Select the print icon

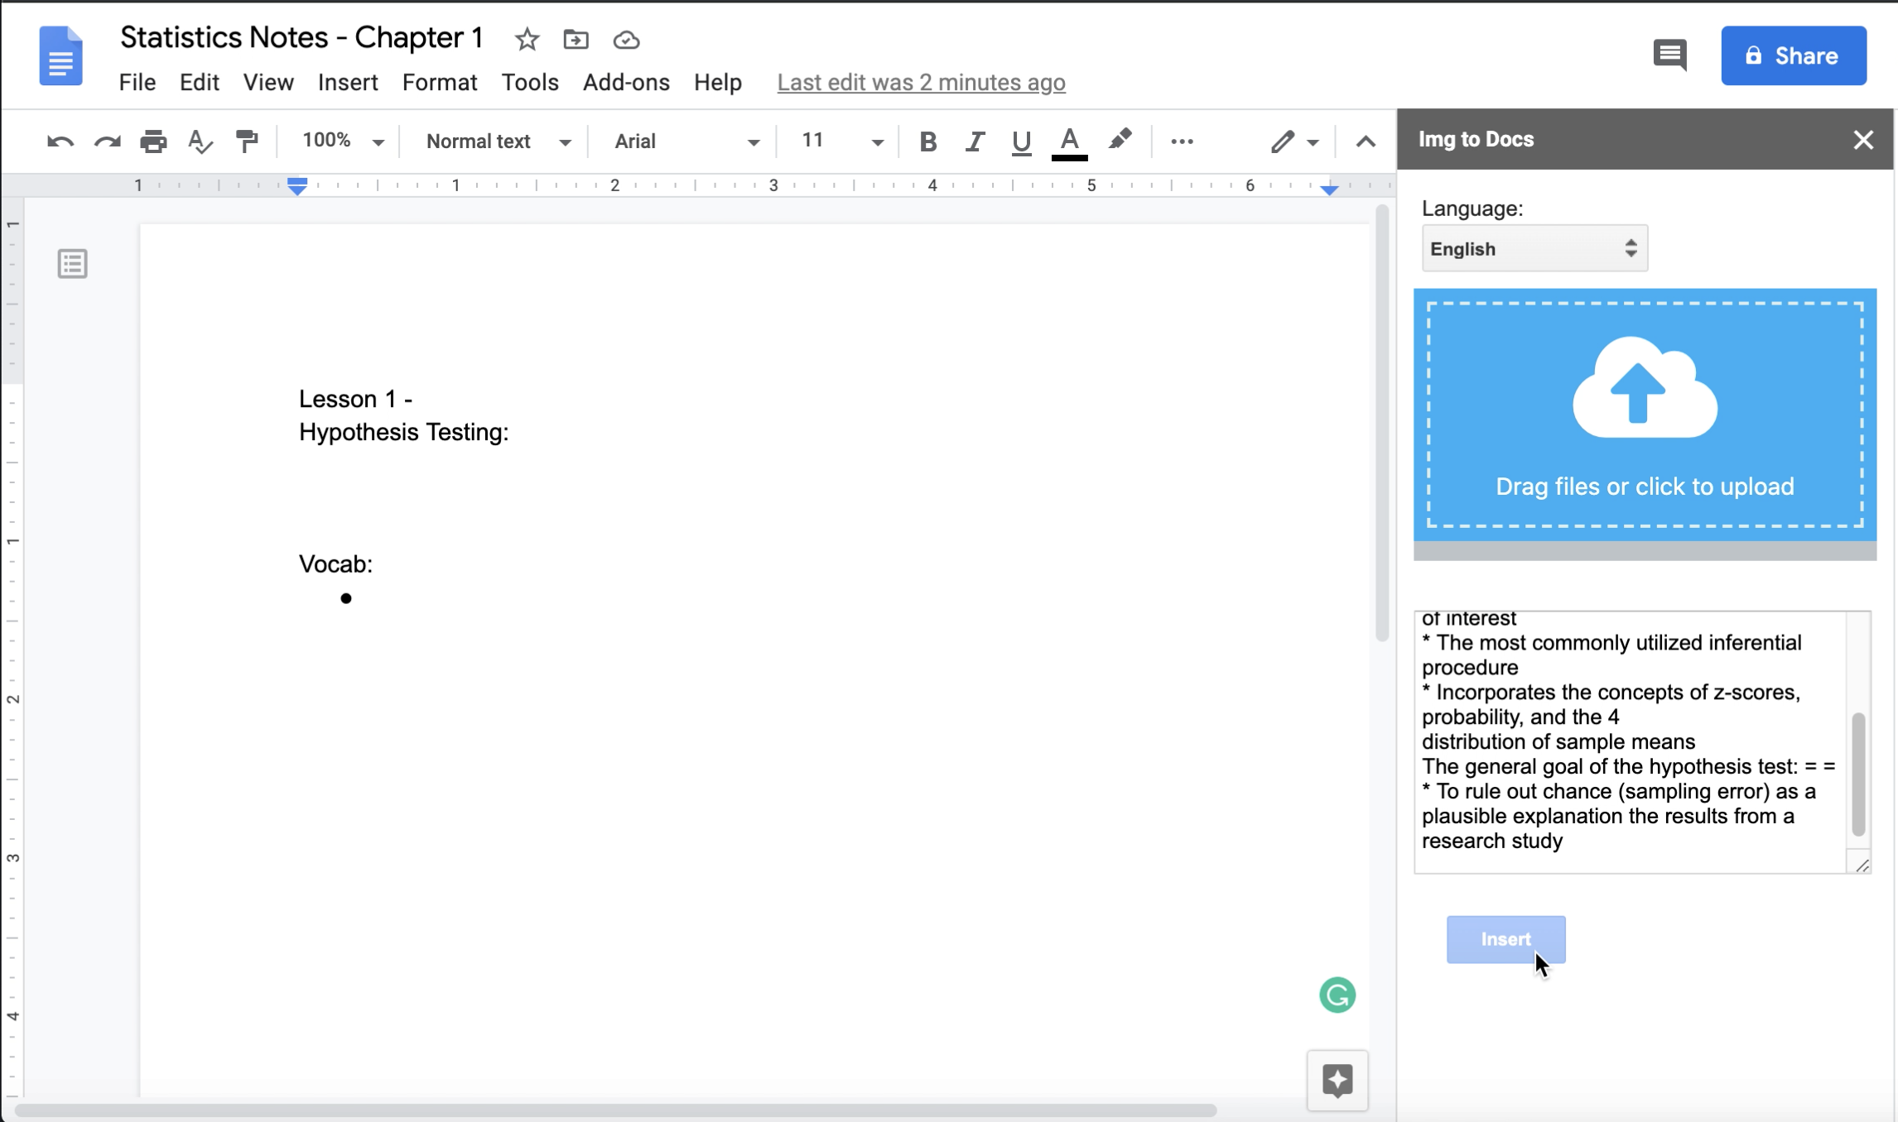(x=154, y=141)
